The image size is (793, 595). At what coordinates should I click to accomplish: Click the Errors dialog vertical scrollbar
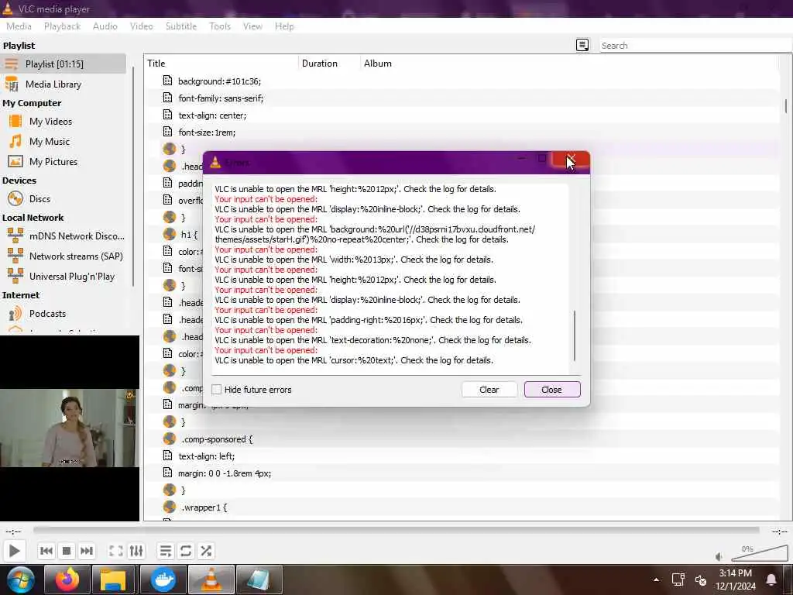point(575,335)
